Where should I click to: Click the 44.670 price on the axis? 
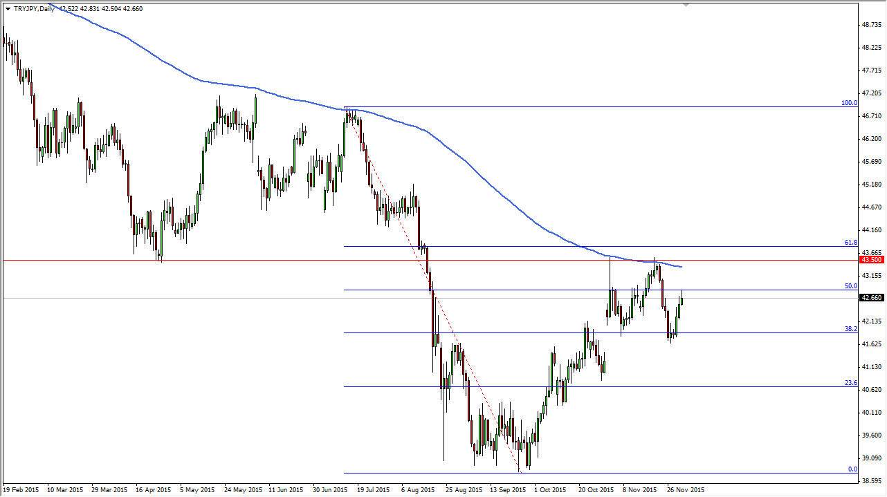[871, 207]
